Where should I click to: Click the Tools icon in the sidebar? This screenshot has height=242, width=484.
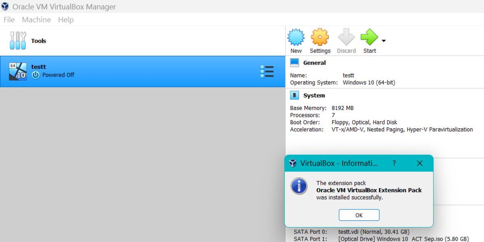18,40
